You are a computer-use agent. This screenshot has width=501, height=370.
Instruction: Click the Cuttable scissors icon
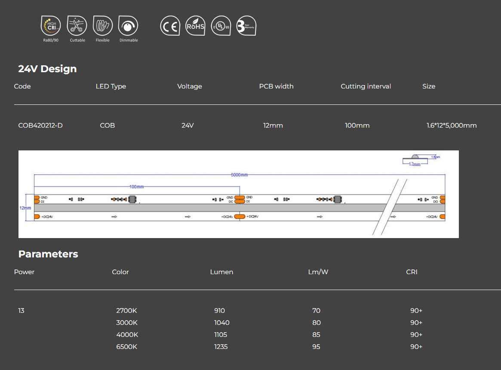(77, 26)
